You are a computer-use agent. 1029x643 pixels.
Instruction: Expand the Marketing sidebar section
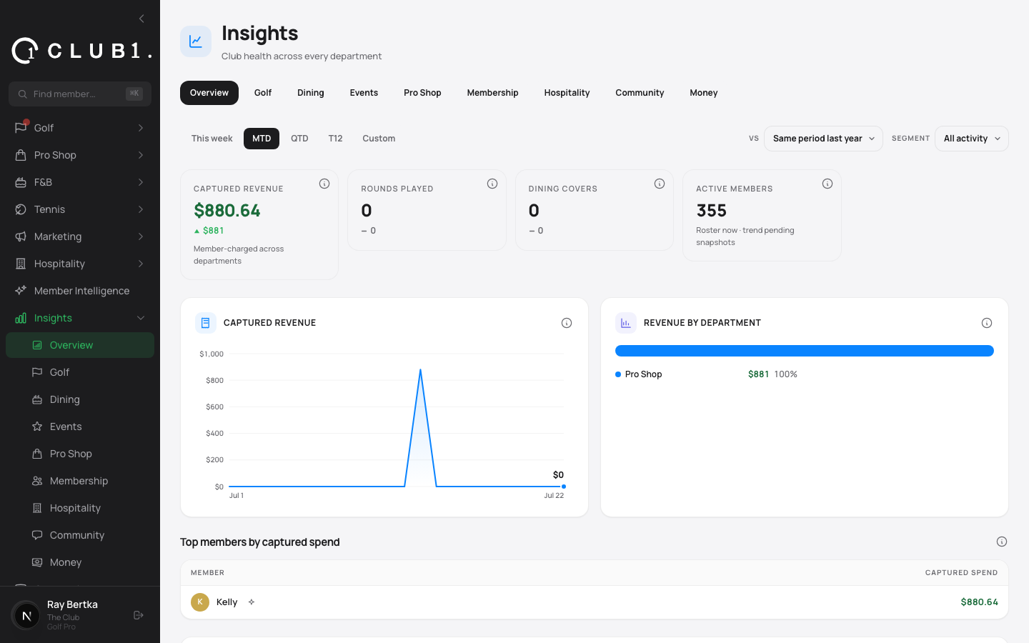141,236
